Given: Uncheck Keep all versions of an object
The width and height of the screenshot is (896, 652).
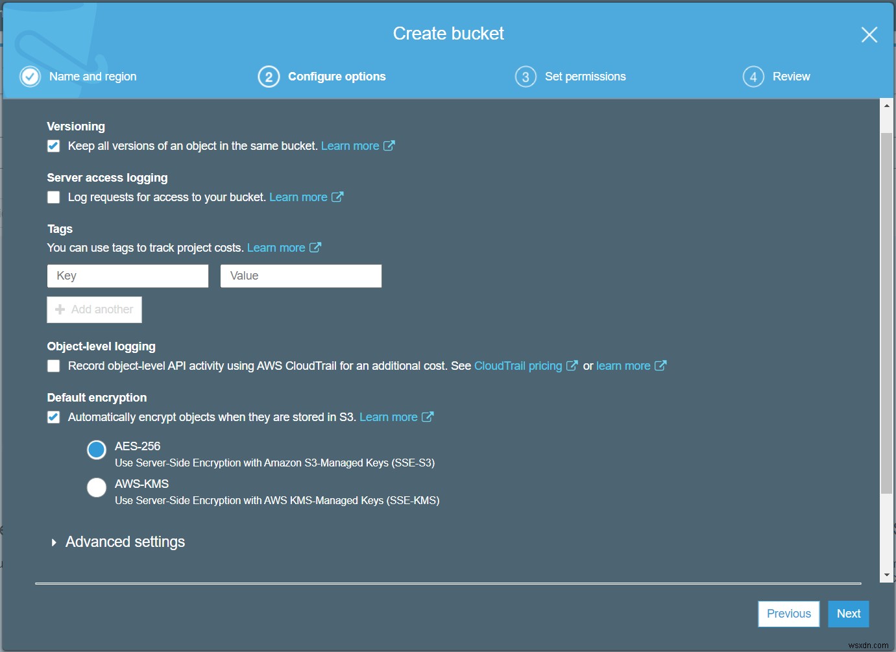Looking at the screenshot, I should click(53, 145).
